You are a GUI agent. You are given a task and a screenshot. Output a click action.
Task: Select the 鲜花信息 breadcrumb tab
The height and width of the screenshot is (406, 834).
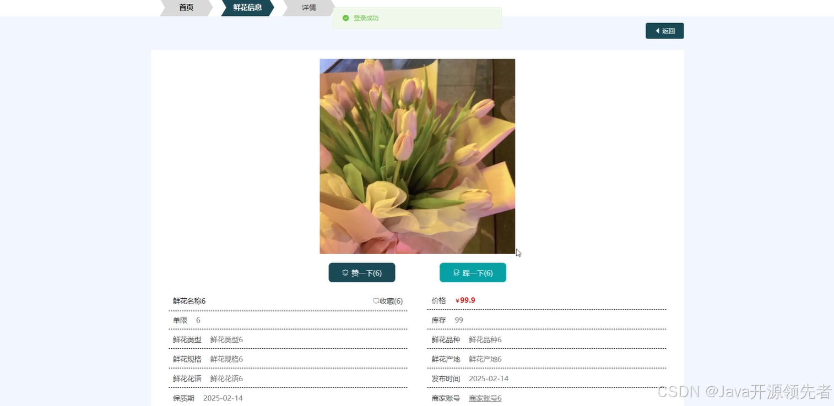coord(246,8)
